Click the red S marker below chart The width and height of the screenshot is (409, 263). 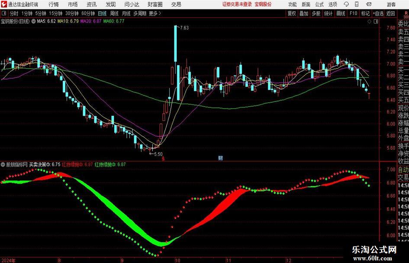[163, 158]
